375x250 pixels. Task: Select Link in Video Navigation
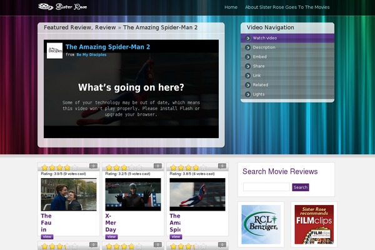click(x=287, y=76)
